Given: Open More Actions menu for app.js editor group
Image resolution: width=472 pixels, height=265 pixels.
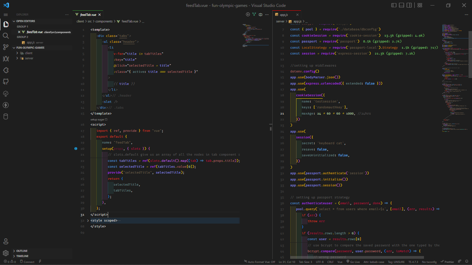Looking at the screenshot, I should 466,14.
